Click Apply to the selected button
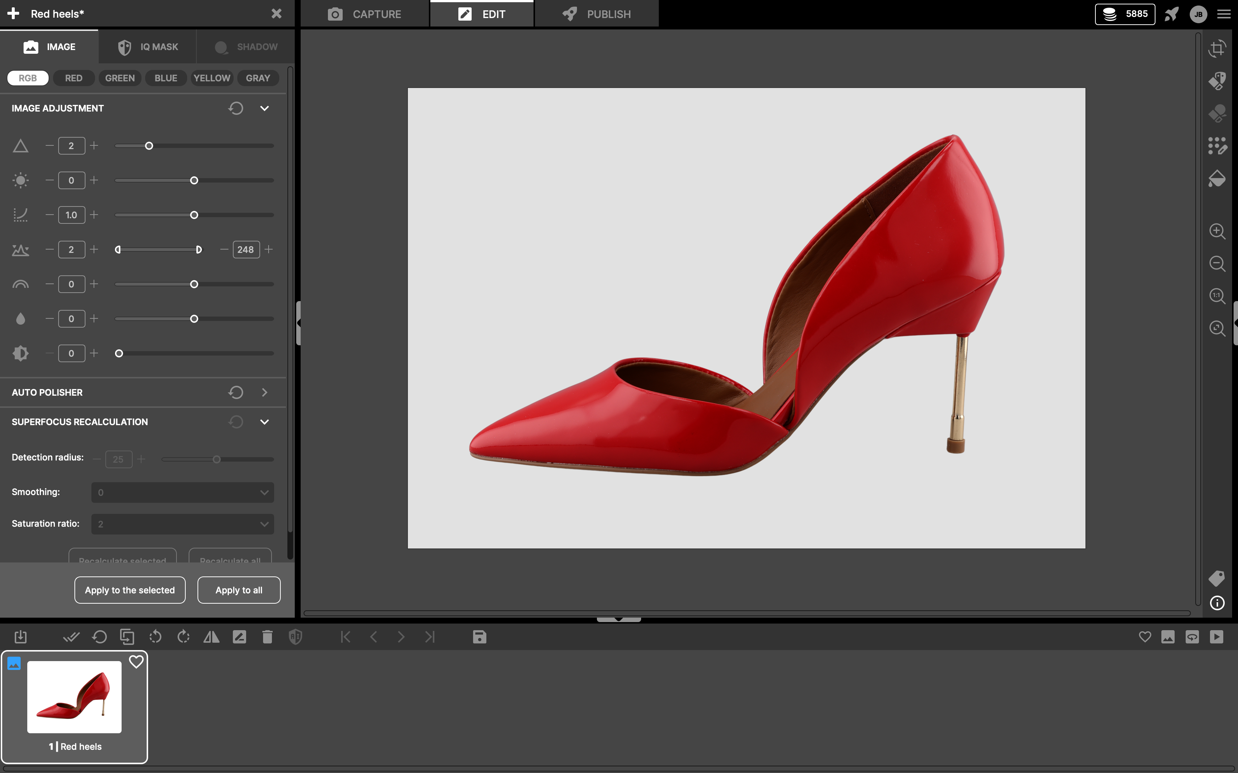 click(x=130, y=590)
